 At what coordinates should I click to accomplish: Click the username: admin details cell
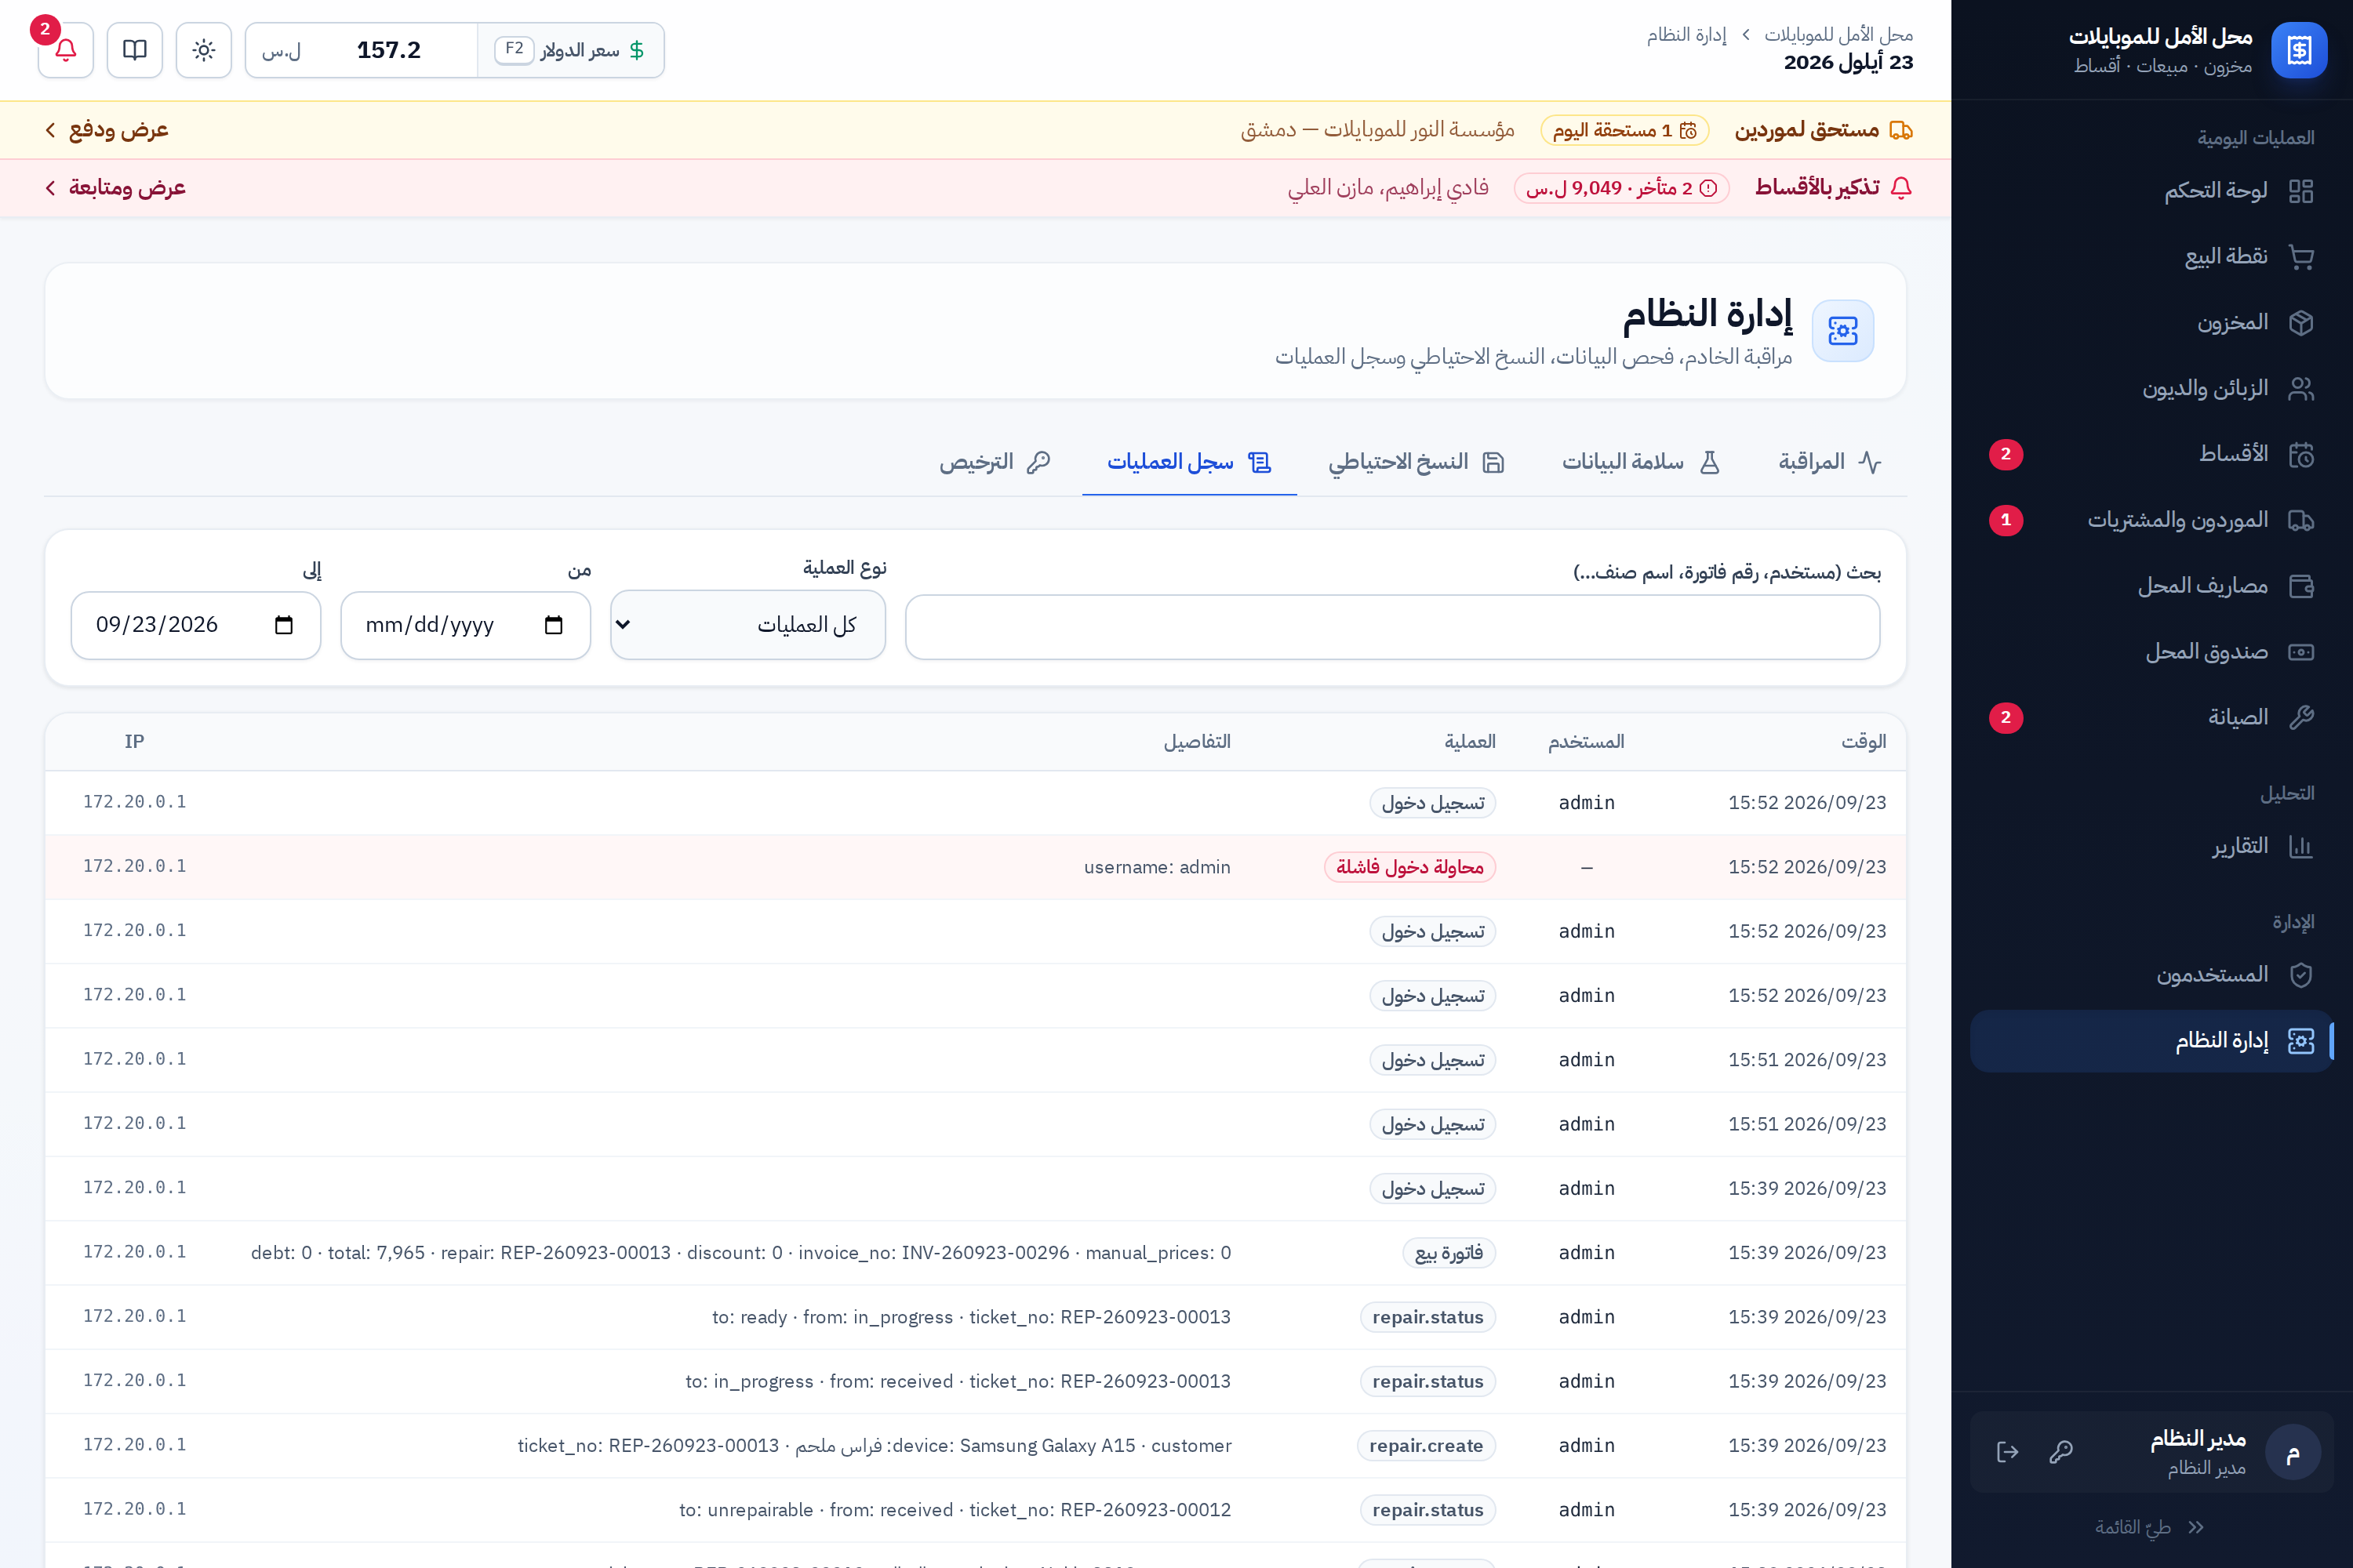pos(1158,867)
